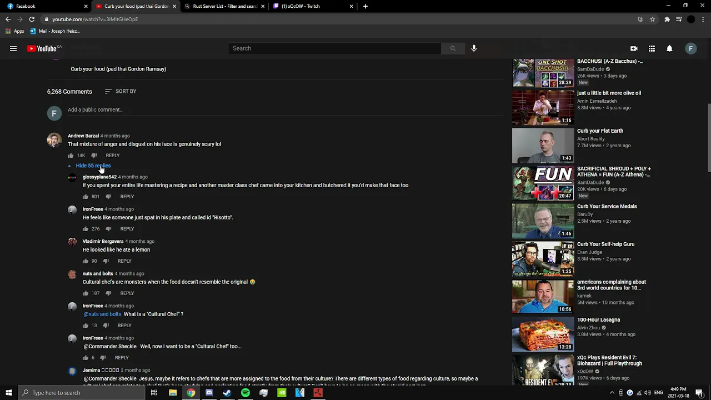Open the account avatar menu
Image resolution: width=711 pixels, height=400 pixels.
[690, 48]
